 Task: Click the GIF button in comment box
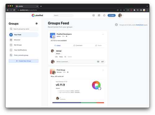[102, 62]
